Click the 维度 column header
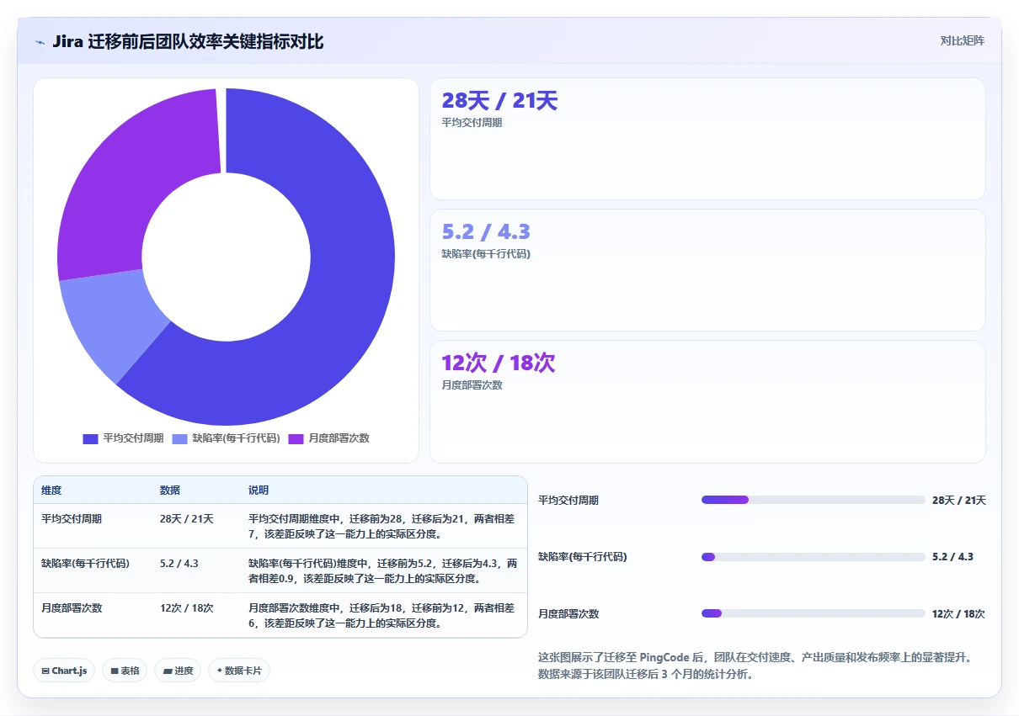 (x=51, y=491)
